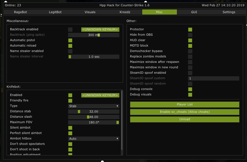The height and width of the screenshot is (162, 247).
Task: Select the Kreedz tab
Action: pos(125,12)
